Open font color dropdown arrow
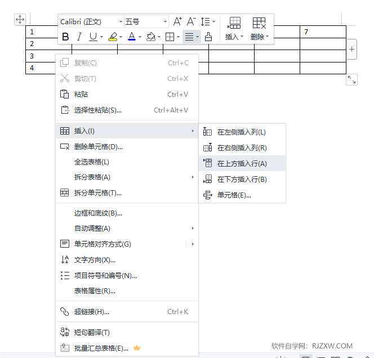This screenshot has width=374, height=358. 140,37
